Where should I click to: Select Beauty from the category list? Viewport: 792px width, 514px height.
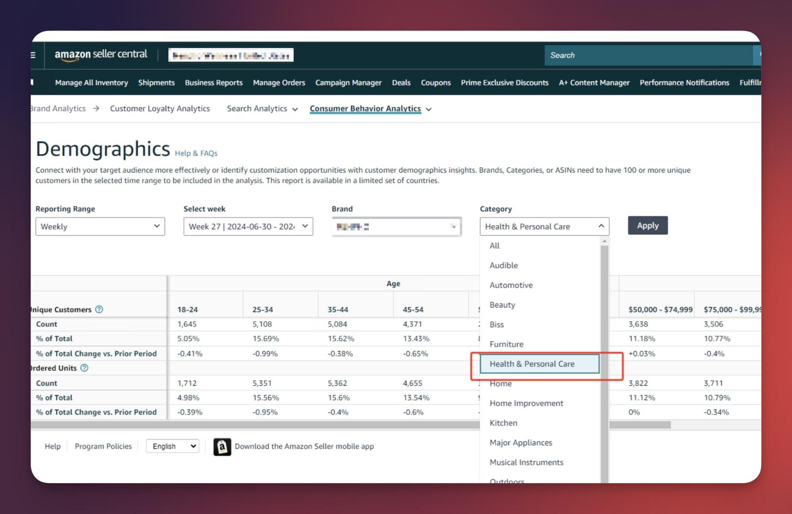tap(502, 305)
